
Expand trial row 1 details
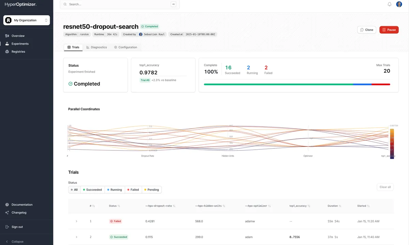76,221
